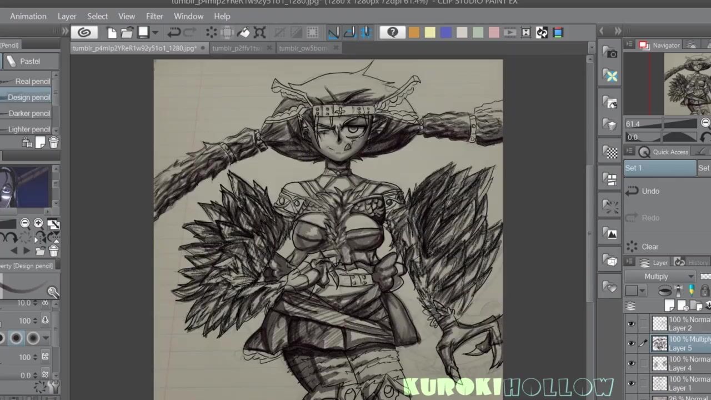Switch to tumblr_ow5bom document tab
Image resolution: width=711 pixels, height=400 pixels.
303,48
